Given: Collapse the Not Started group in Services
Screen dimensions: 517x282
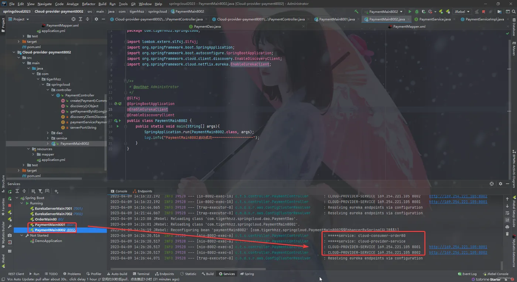Looking at the screenshot, I should click(22, 236).
